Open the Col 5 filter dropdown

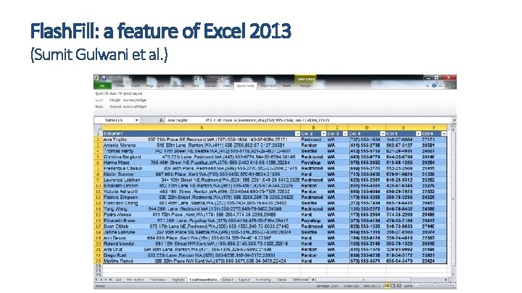(x=418, y=134)
